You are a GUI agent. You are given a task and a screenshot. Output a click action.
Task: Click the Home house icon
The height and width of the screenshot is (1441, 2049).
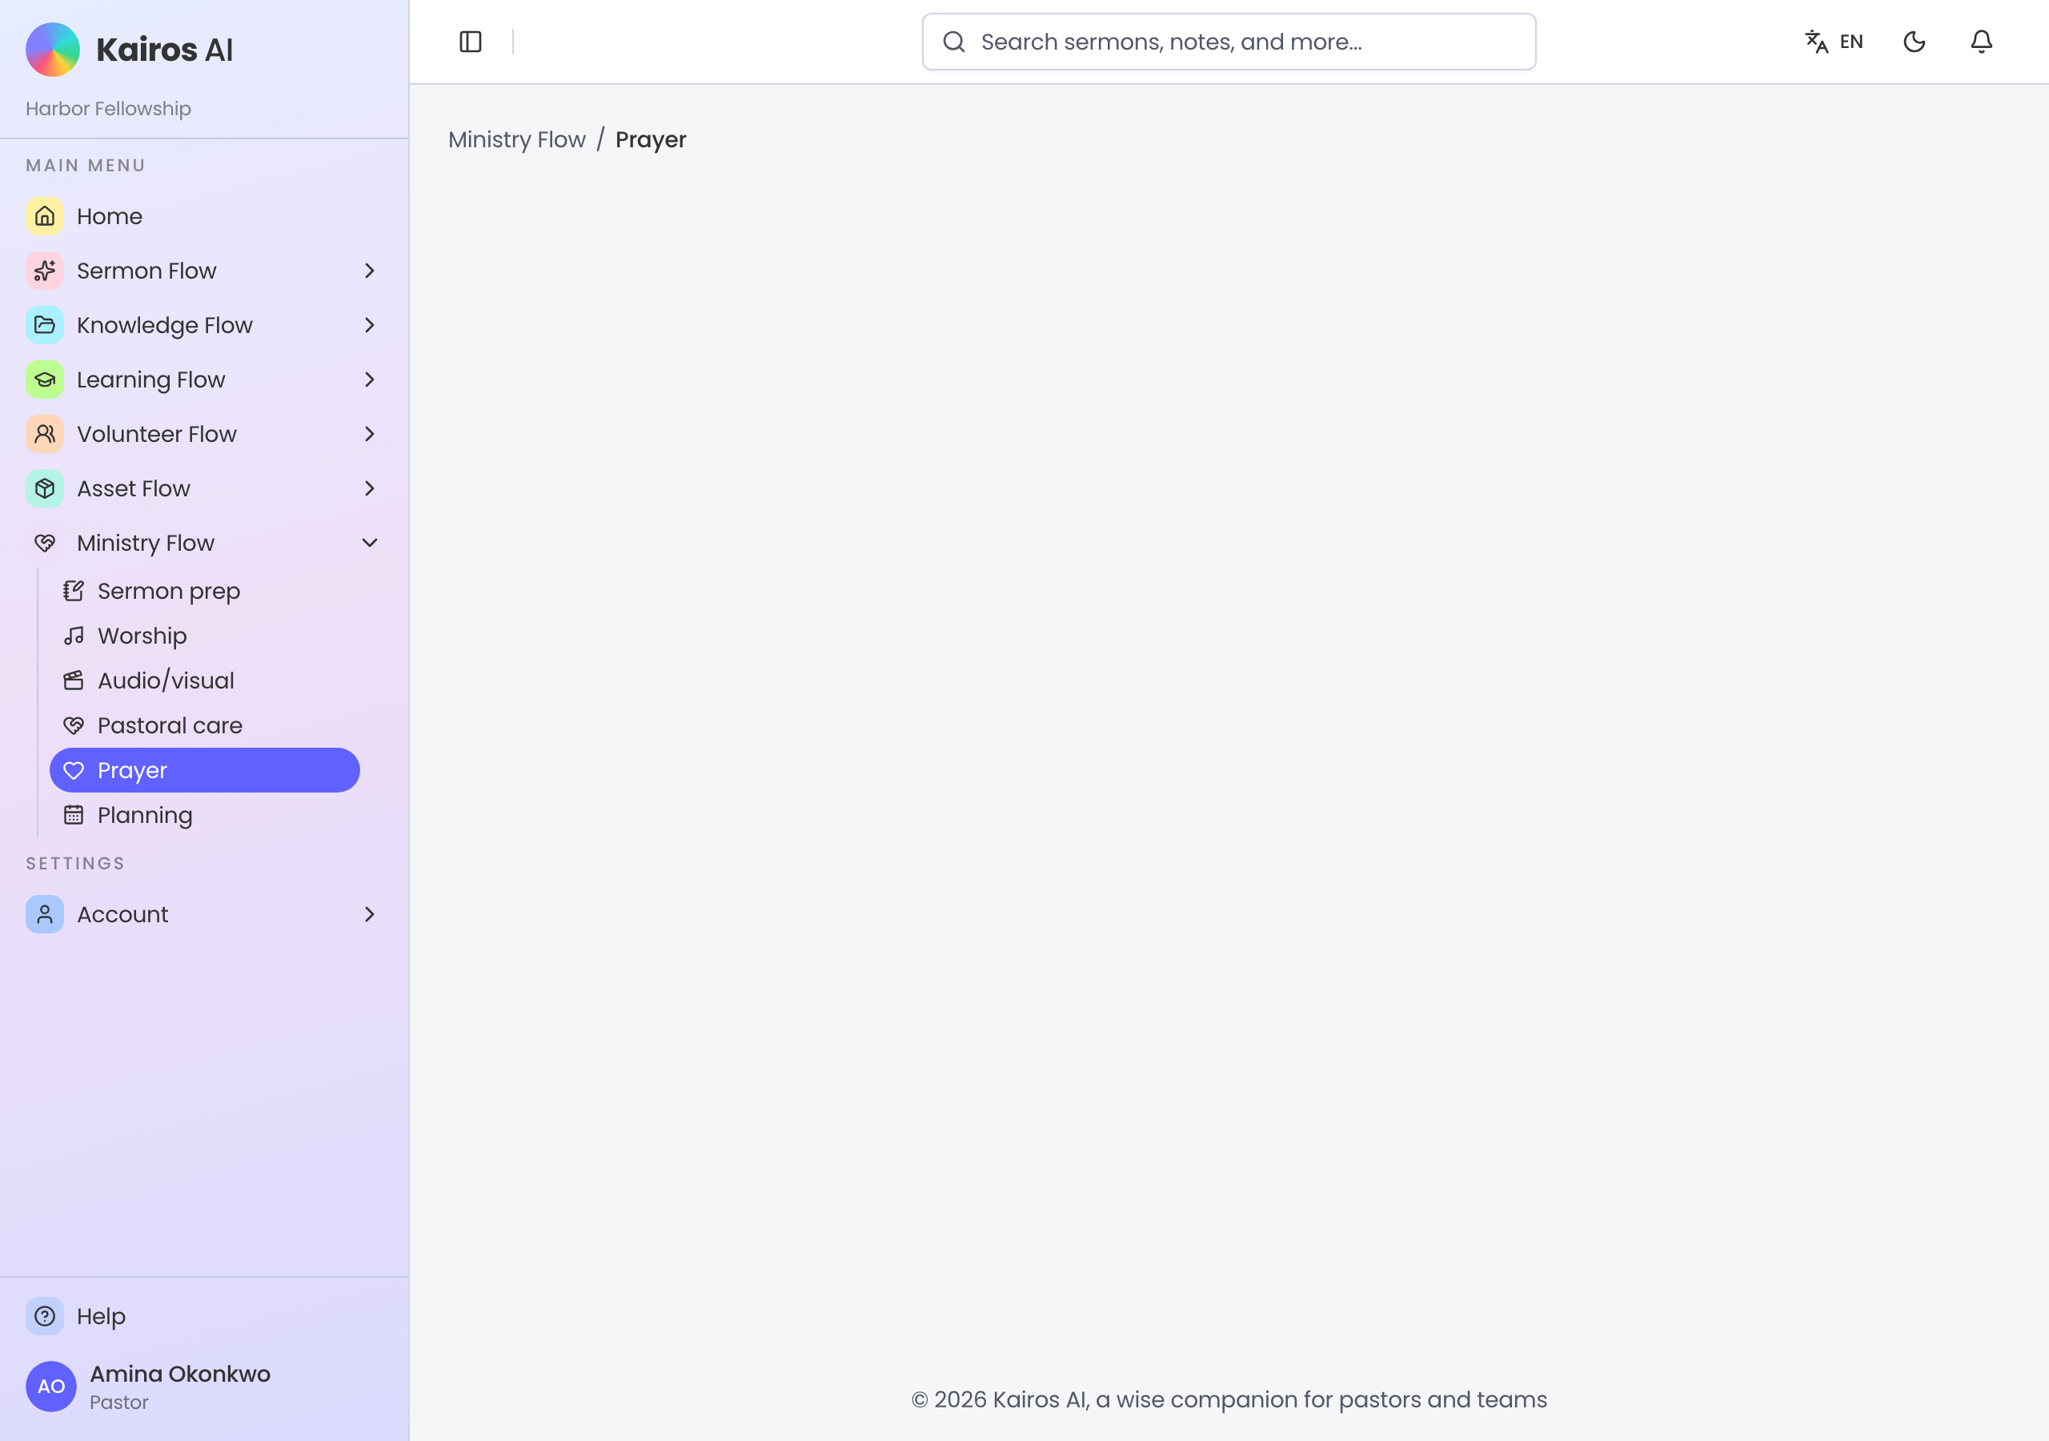click(45, 216)
